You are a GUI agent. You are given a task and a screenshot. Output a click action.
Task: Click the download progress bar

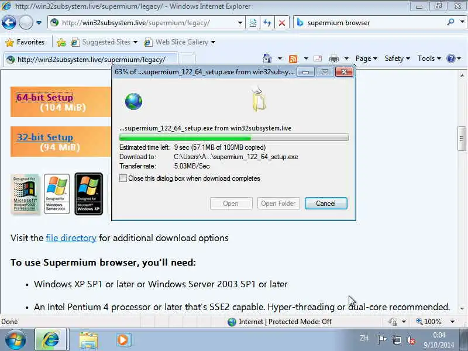coord(233,137)
